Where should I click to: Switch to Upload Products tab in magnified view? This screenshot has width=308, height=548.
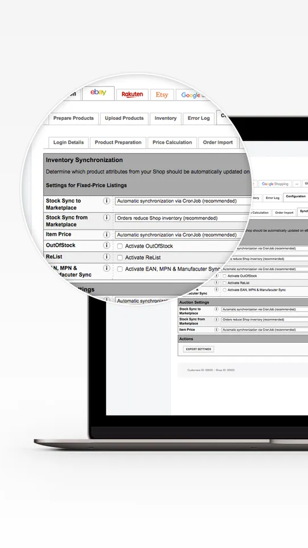pos(124,118)
